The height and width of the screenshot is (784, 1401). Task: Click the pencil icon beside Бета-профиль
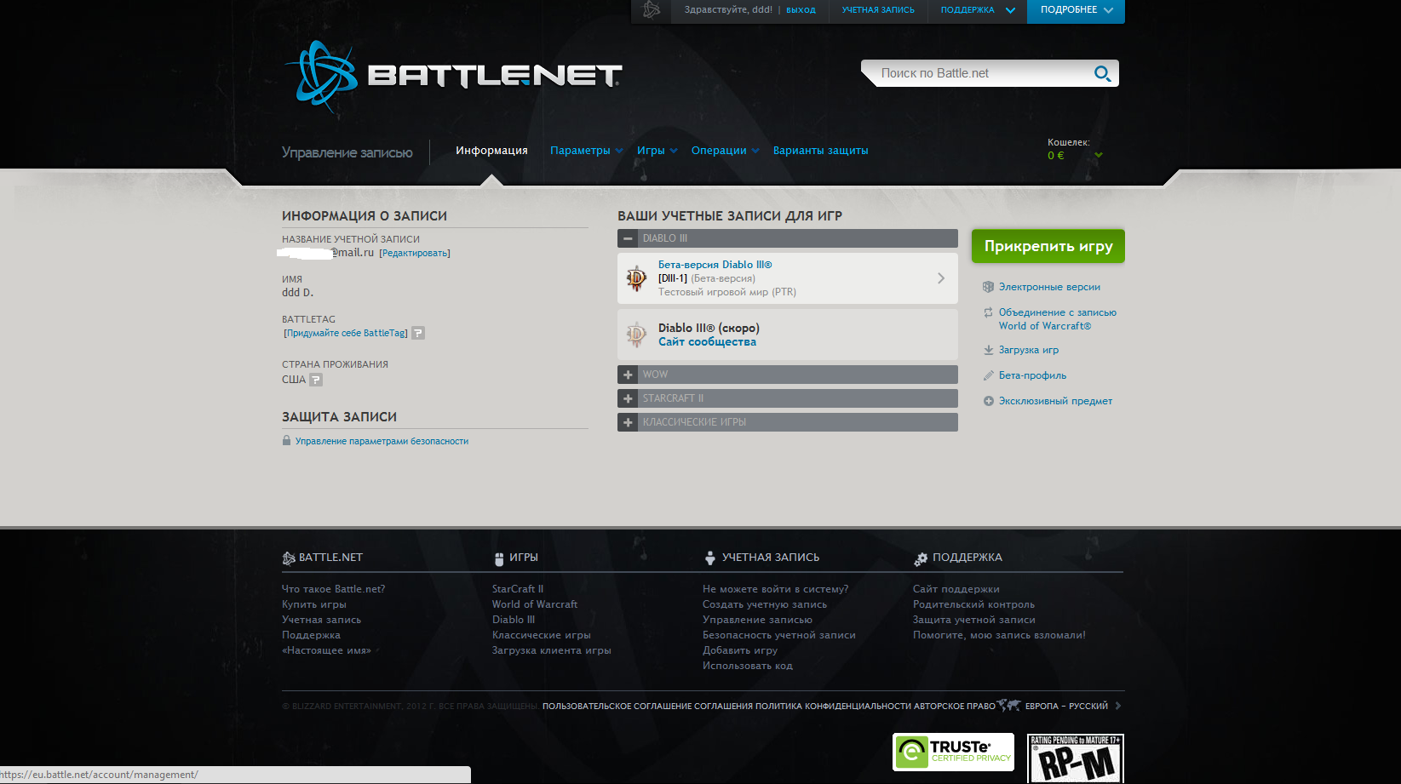click(x=988, y=375)
